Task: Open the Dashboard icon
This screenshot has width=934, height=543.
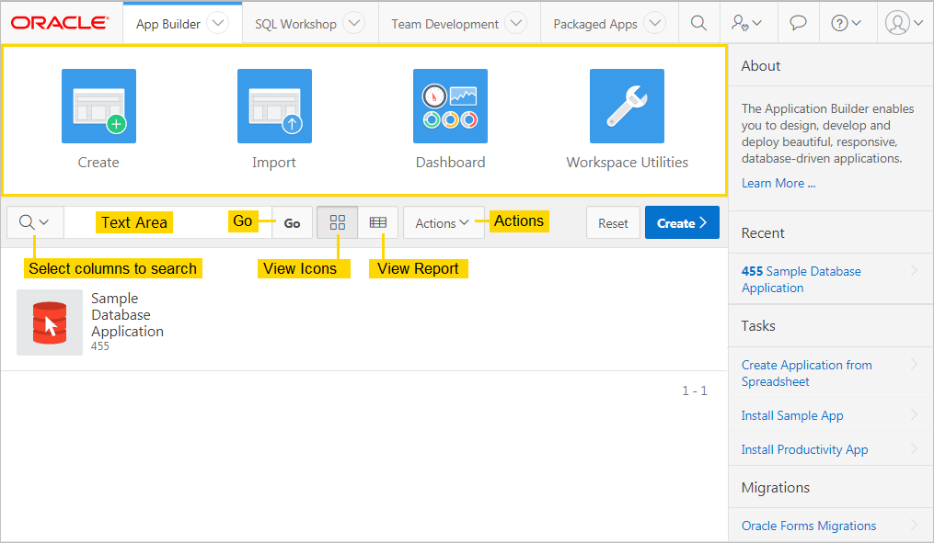Action: (450, 106)
